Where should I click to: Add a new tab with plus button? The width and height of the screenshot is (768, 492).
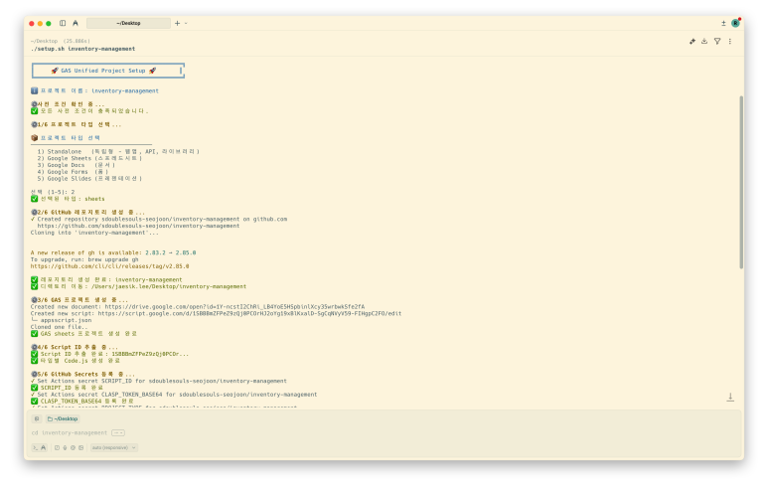click(x=177, y=23)
